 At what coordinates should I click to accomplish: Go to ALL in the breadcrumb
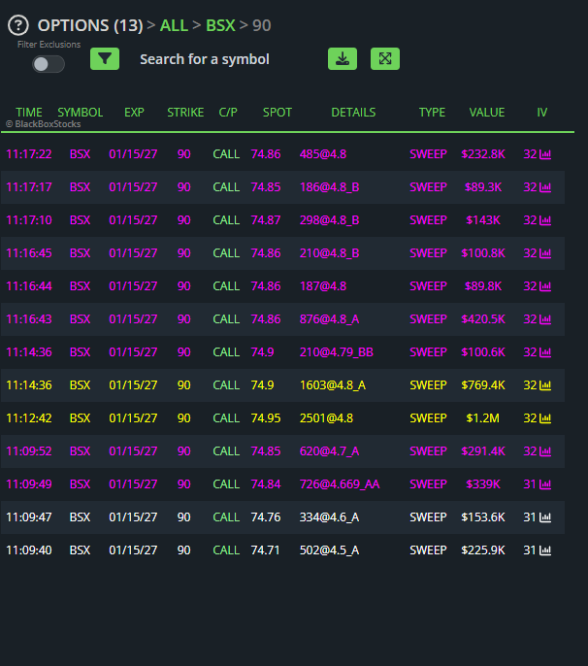pos(174,25)
